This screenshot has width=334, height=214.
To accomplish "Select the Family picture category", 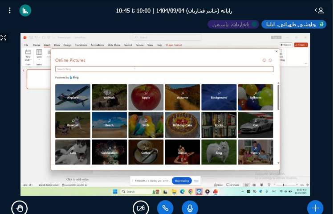I will (x=256, y=152).
